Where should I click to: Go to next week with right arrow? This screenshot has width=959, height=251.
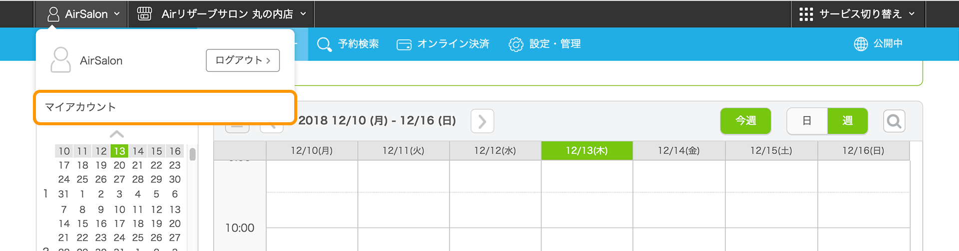[482, 121]
